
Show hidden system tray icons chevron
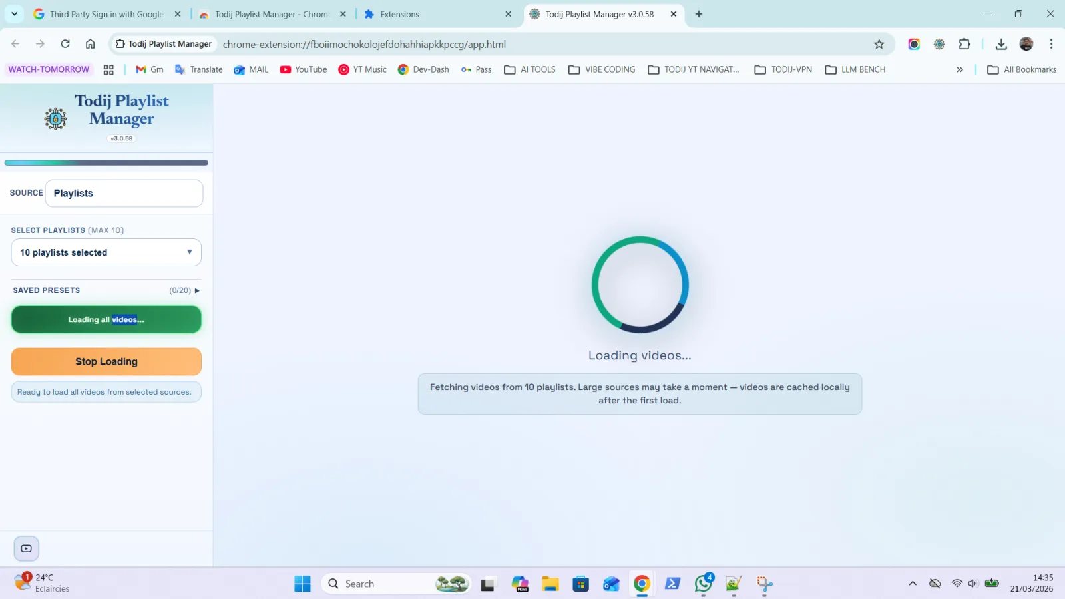pyautogui.click(x=913, y=584)
